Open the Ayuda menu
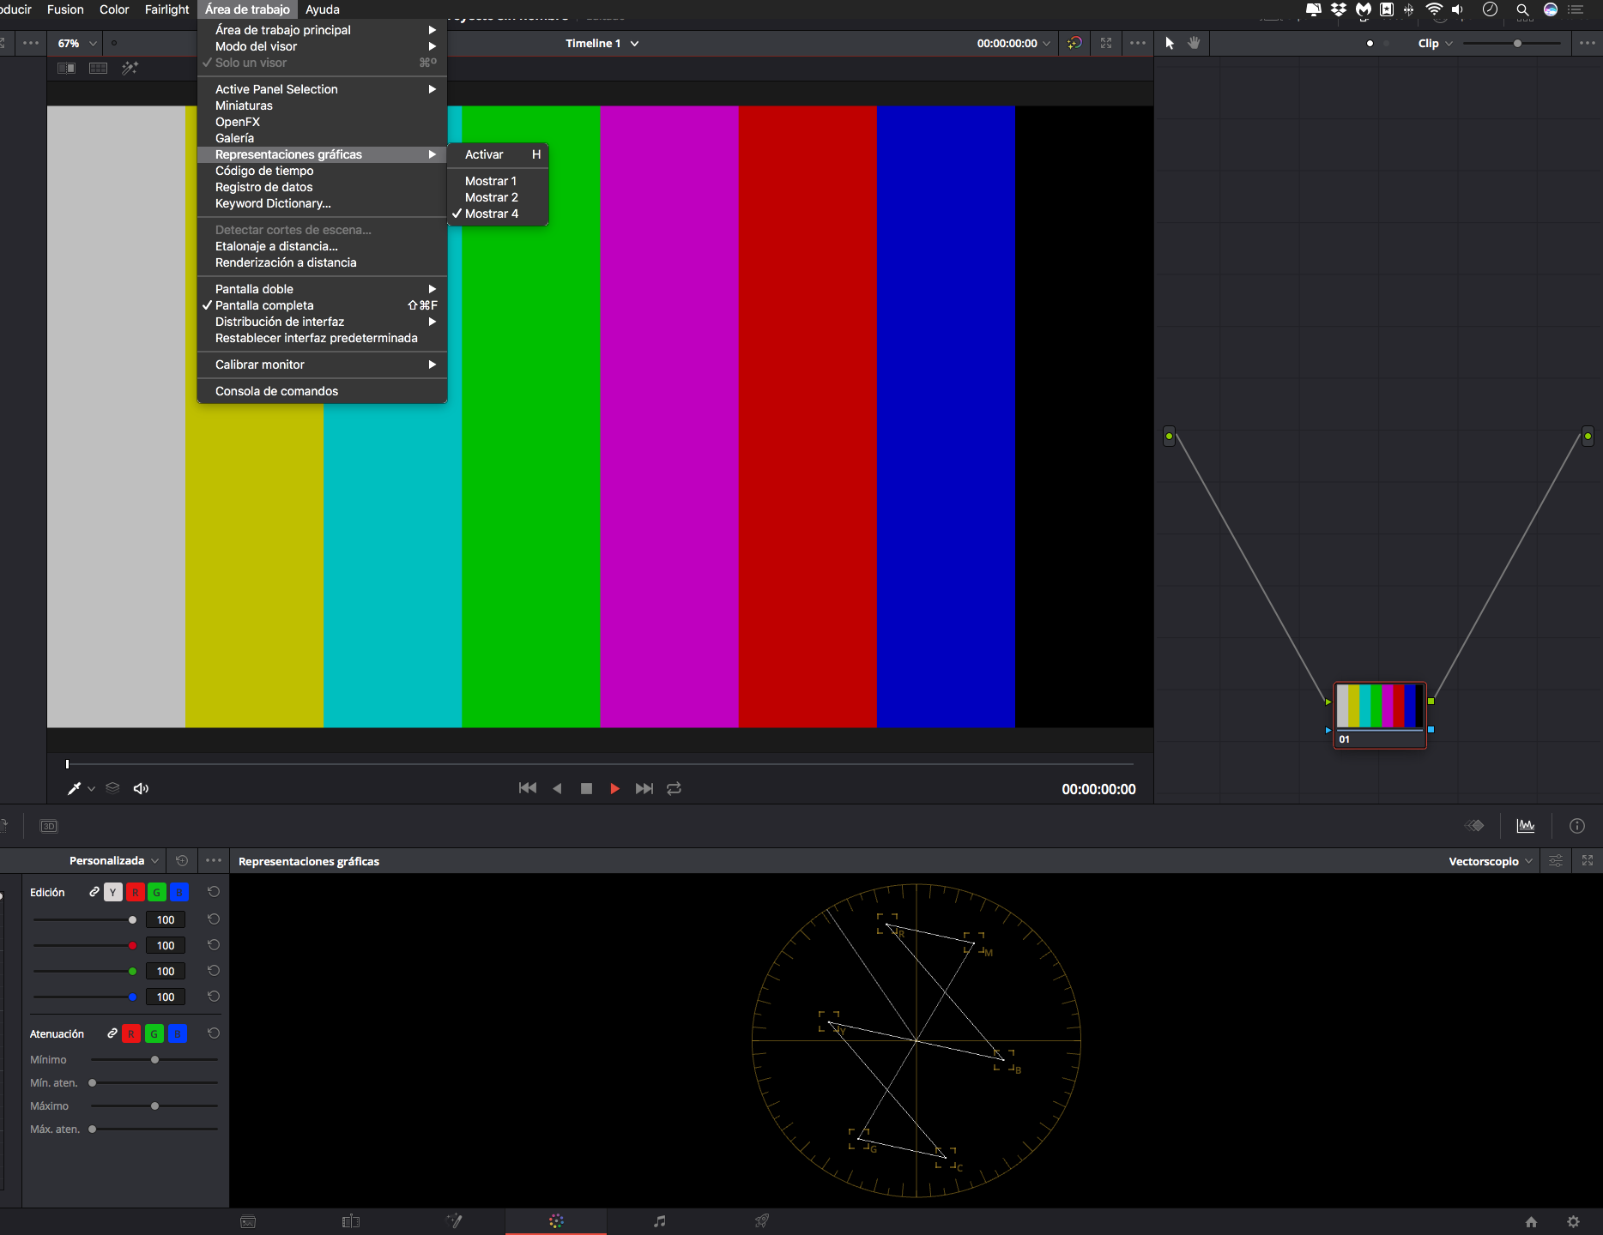Viewport: 1603px width, 1235px height. (x=323, y=9)
